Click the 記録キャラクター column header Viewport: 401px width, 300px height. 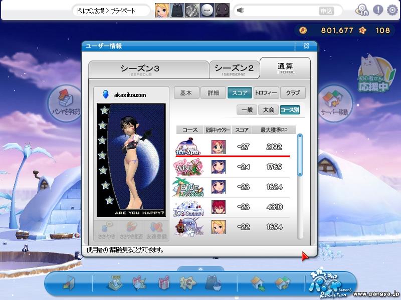point(218,130)
